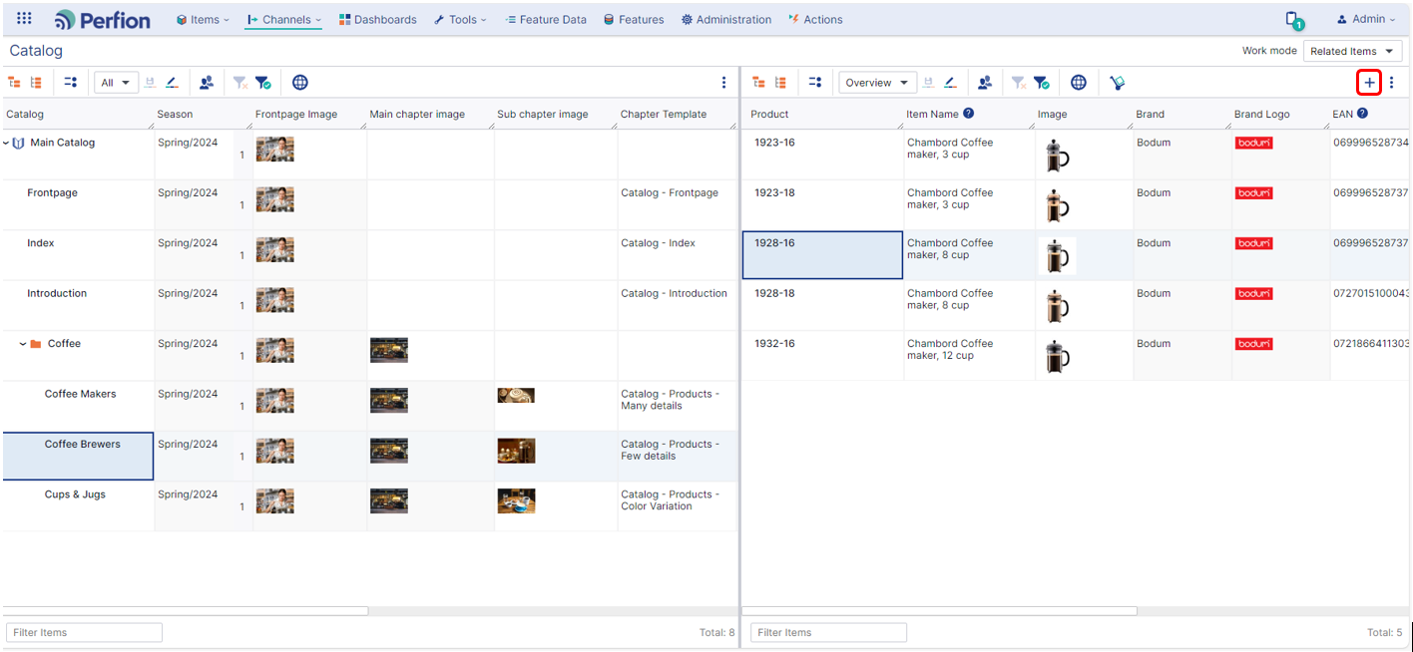Click the edit pencil icon in Product toolbar
The image size is (1413, 652).
point(950,83)
